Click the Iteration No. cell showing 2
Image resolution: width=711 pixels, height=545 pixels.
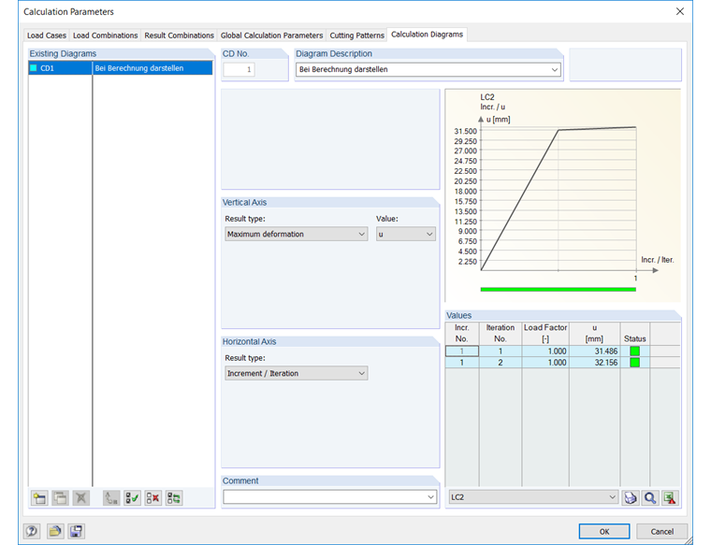point(501,363)
